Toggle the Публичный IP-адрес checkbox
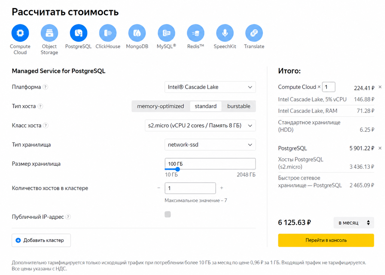Screen dimensions: 385x275 click(168, 214)
